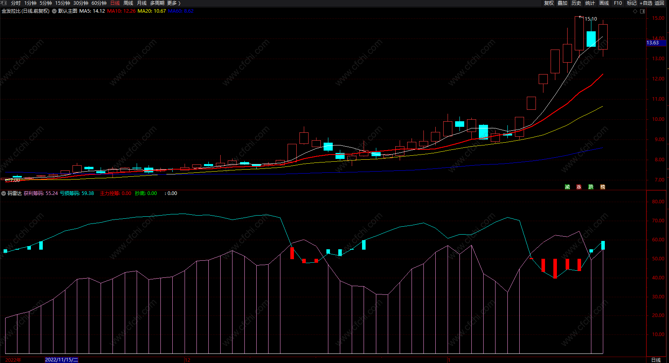Click the yellow MA20: 10.67 label

coord(152,11)
